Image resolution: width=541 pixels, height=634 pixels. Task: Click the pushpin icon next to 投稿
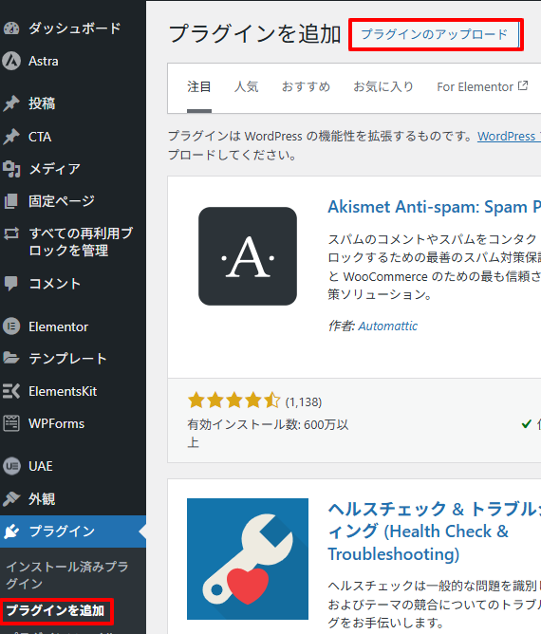(11, 103)
